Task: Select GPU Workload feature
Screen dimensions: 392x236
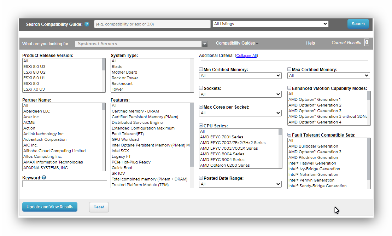Action: tap(125, 139)
